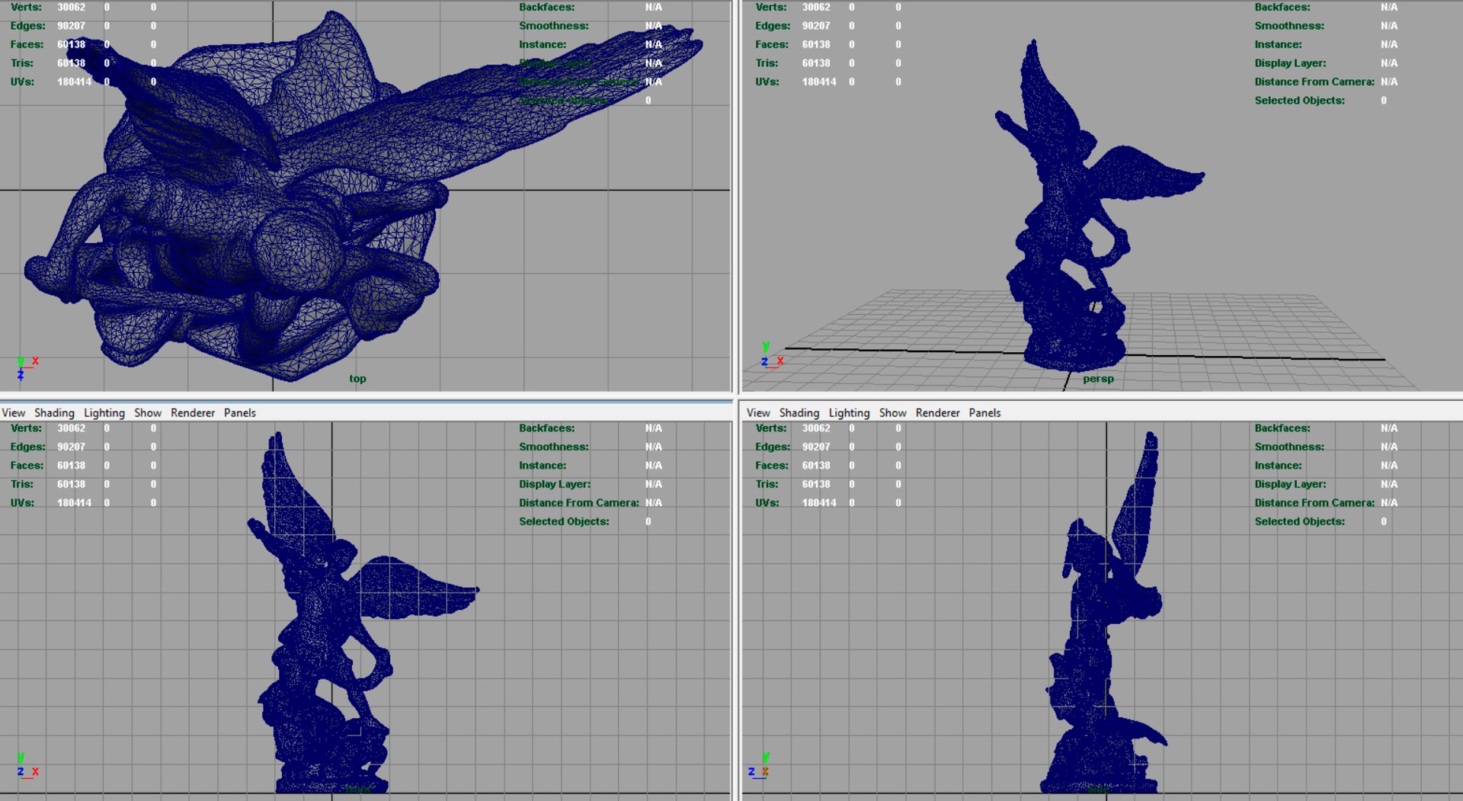Screen dimensions: 1463x801
Task: Open Show menu in bottom-right viewport
Action: coord(892,412)
